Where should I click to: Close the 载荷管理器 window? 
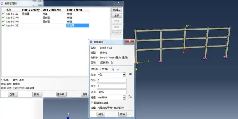119,2
